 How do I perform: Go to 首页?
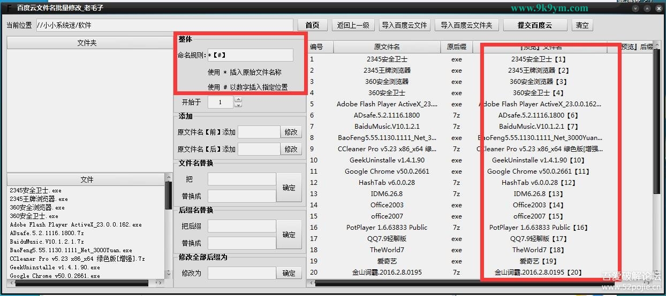coord(312,25)
